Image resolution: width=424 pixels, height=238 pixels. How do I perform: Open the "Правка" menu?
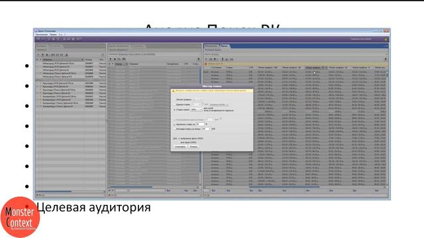tap(53, 34)
